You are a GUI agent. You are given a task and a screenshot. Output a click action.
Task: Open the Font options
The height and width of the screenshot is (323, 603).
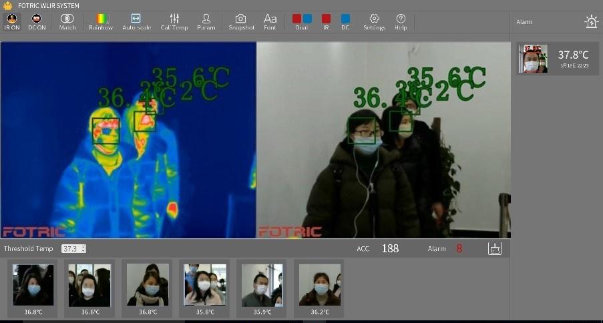(x=270, y=22)
